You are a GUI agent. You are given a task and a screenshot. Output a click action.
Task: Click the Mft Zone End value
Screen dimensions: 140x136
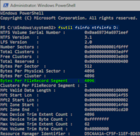106,109
